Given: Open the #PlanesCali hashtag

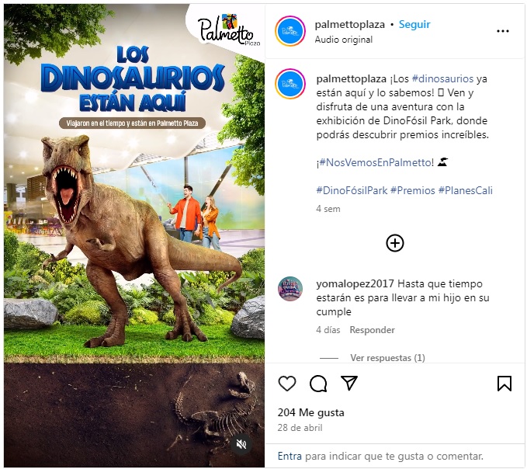Looking at the screenshot, I should click(465, 190).
